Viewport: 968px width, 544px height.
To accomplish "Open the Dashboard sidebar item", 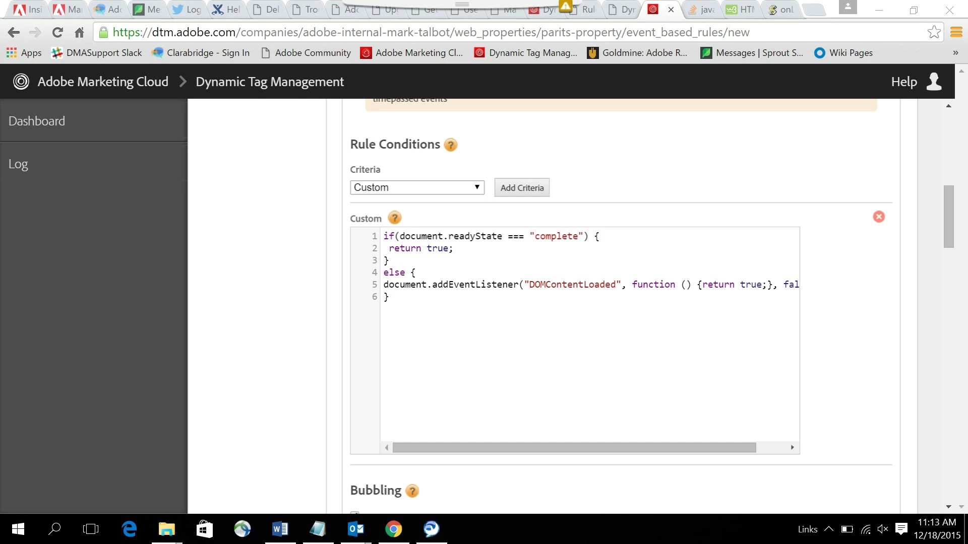I will pyautogui.click(x=37, y=121).
